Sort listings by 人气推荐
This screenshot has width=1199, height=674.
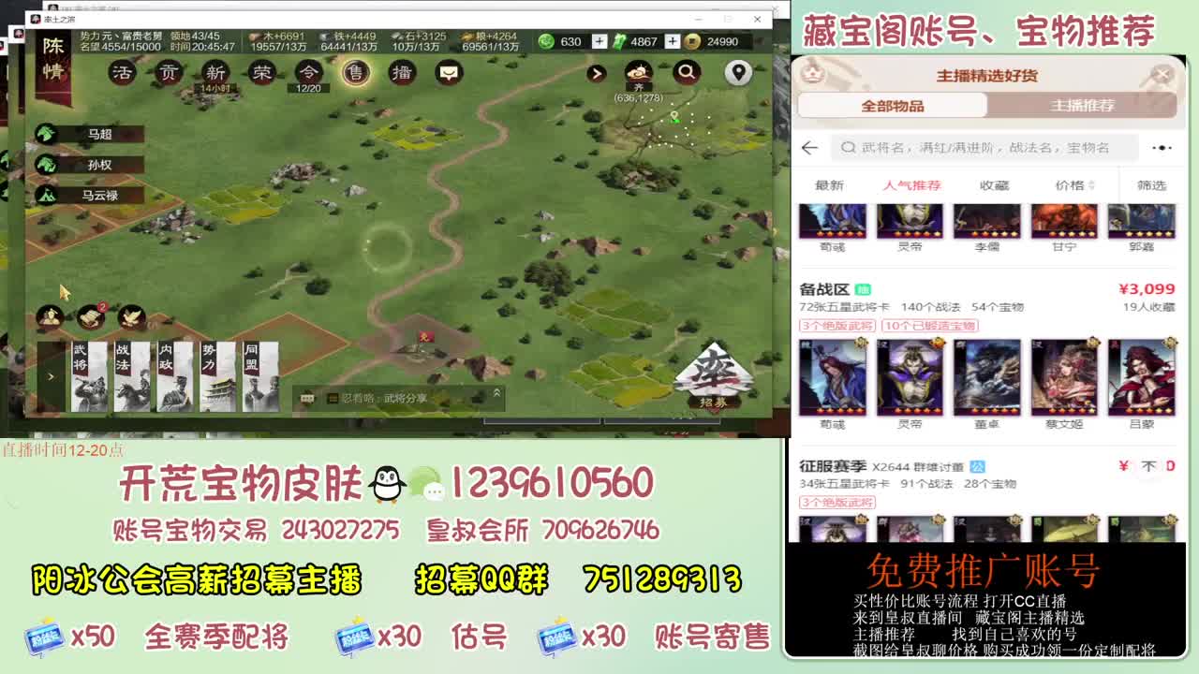tap(911, 185)
